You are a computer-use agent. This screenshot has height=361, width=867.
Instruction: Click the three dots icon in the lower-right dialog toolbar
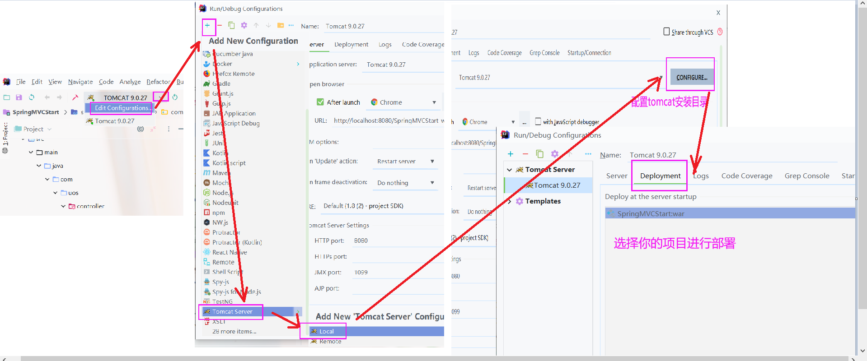tap(588, 154)
